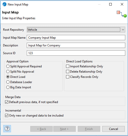
Task: Click the app logo in title bar
Action: pos(4,4)
